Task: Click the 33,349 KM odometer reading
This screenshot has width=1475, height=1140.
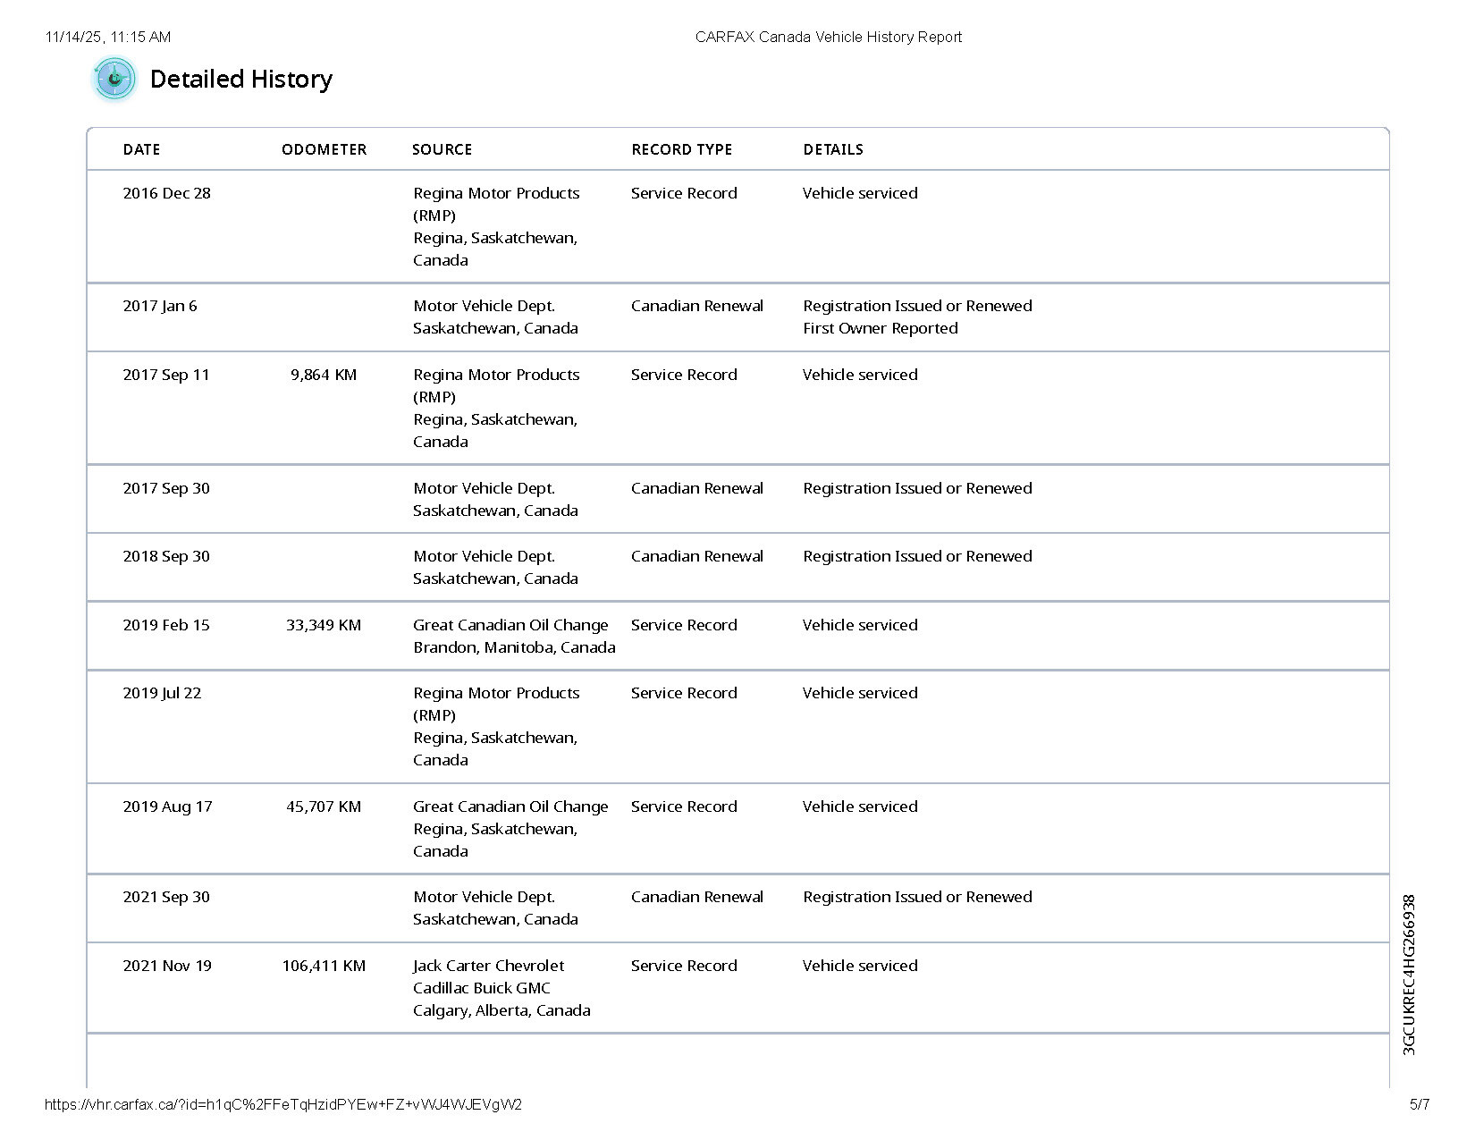Action: coord(323,625)
